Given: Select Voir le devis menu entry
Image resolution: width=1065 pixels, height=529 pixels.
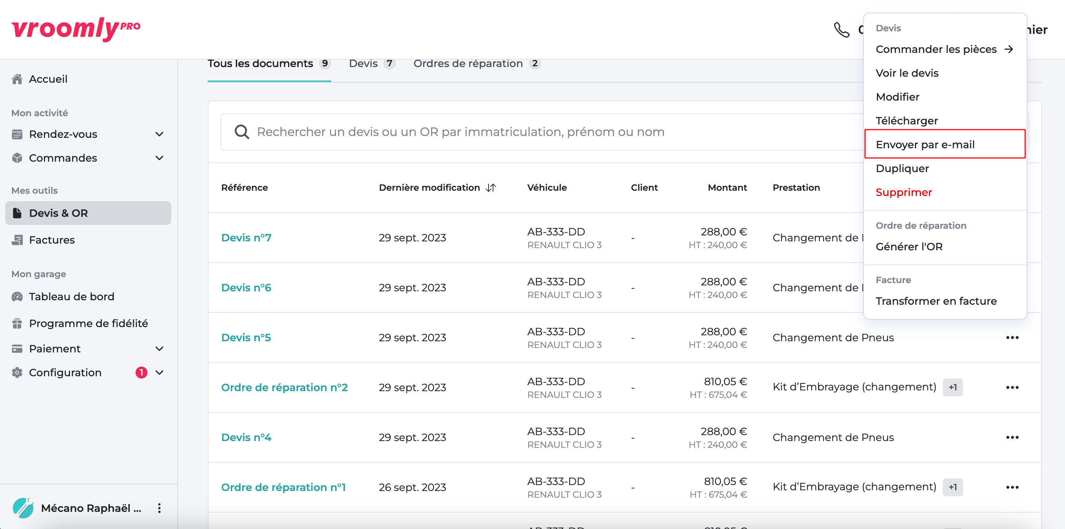Looking at the screenshot, I should tap(907, 73).
